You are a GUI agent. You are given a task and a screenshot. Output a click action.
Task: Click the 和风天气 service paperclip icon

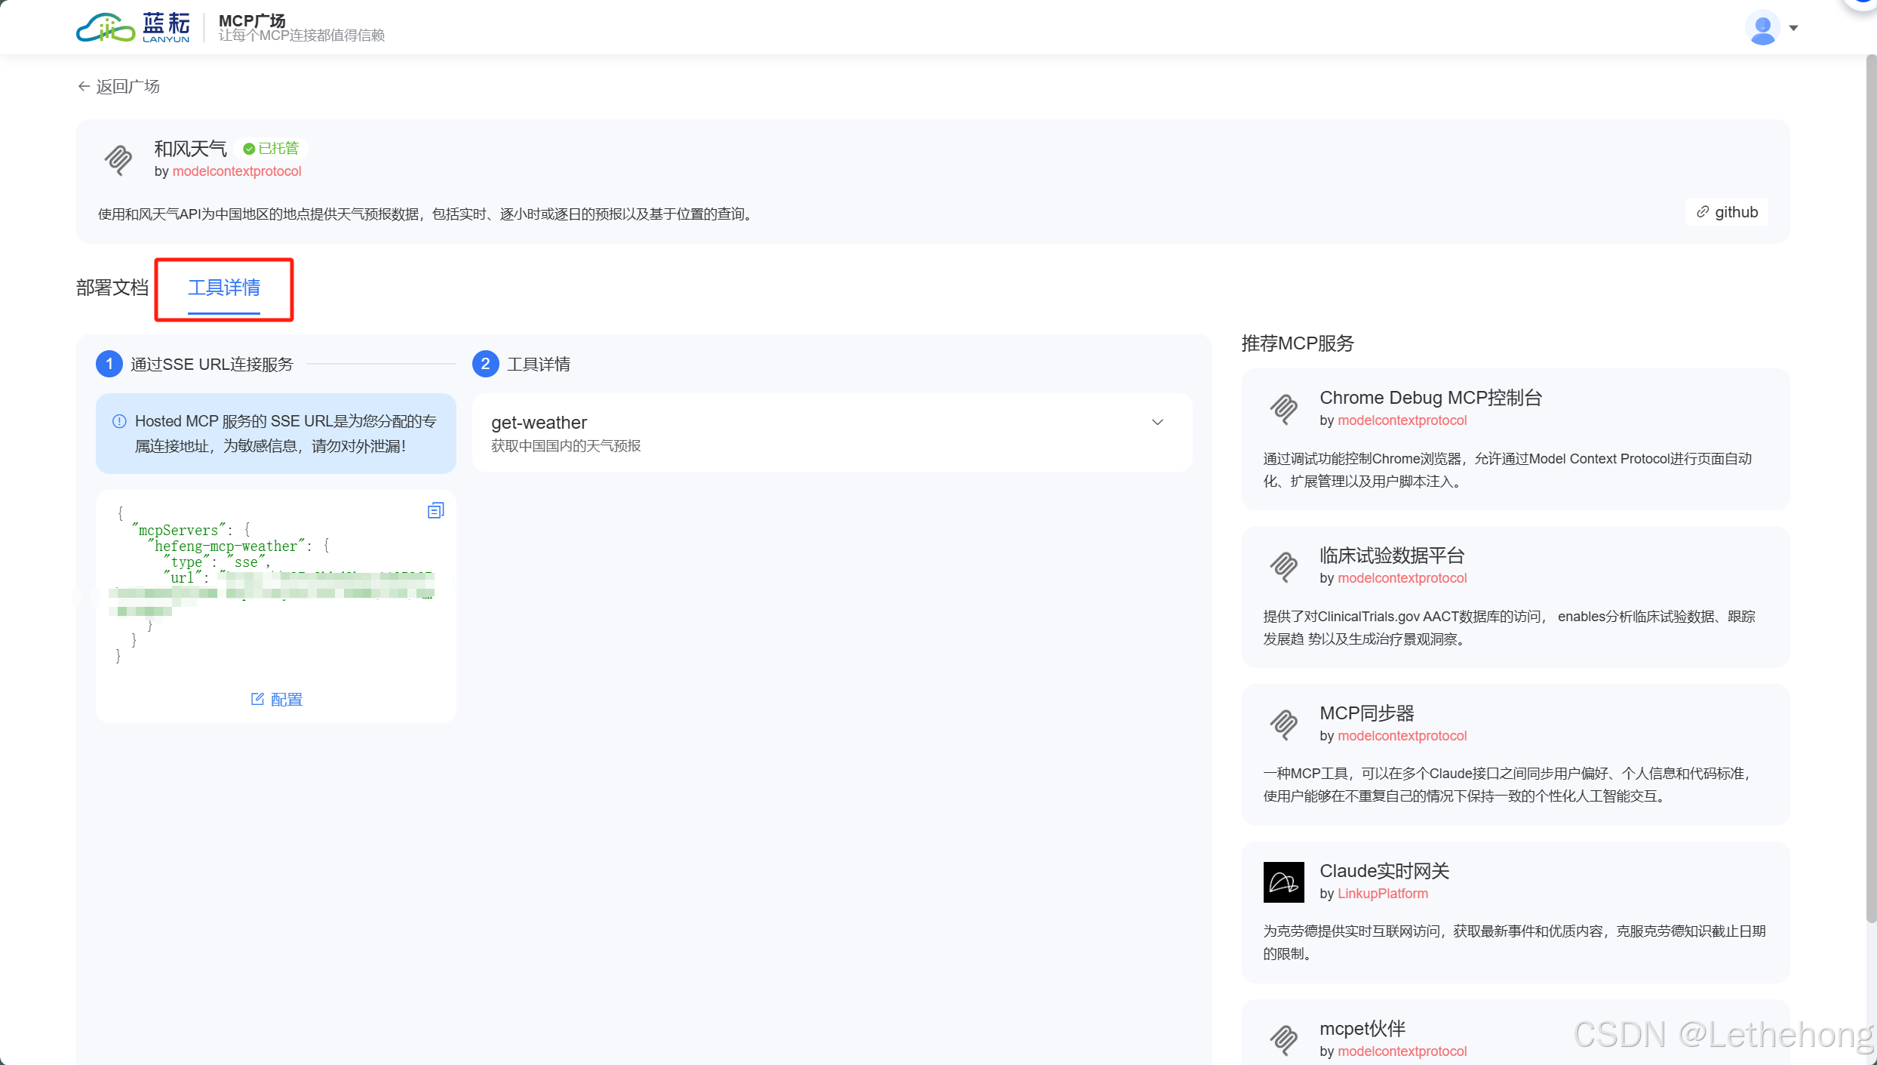click(x=118, y=159)
